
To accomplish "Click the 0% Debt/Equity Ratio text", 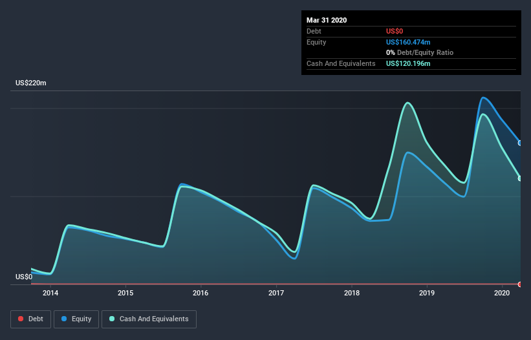I will point(420,53).
